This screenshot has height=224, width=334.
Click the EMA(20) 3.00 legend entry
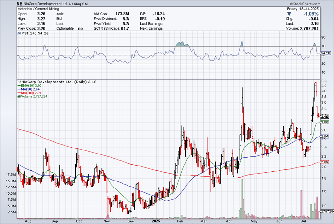(31, 86)
